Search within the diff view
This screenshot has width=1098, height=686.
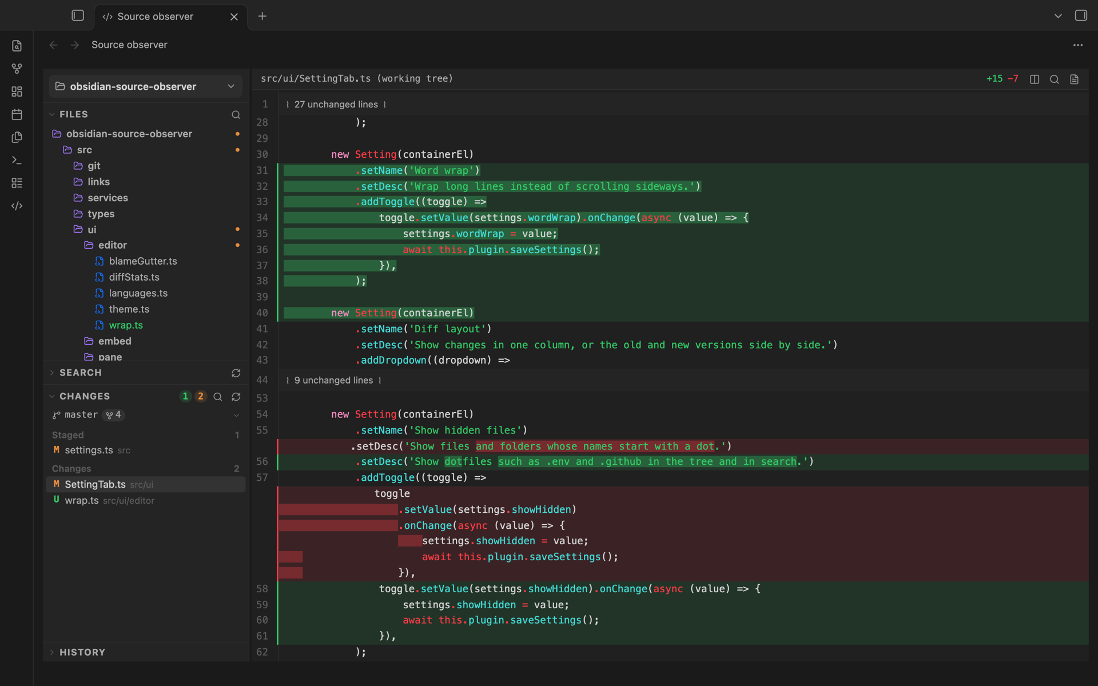pyautogui.click(x=1055, y=79)
